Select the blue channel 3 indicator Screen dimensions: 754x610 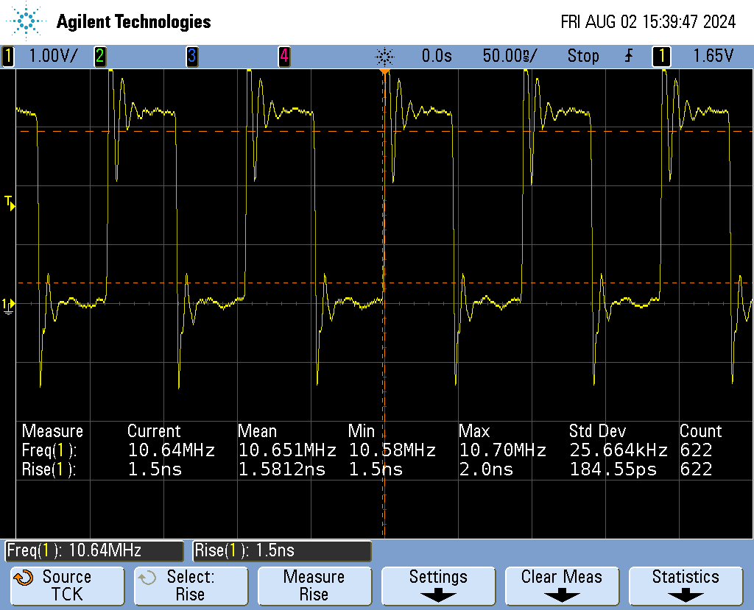click(x=191, y=56)
